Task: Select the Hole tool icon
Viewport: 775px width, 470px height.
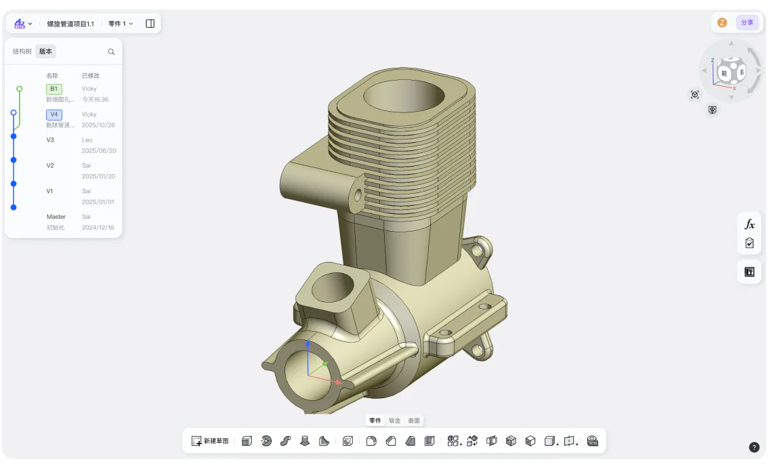Action: click(x=348, y=441)
